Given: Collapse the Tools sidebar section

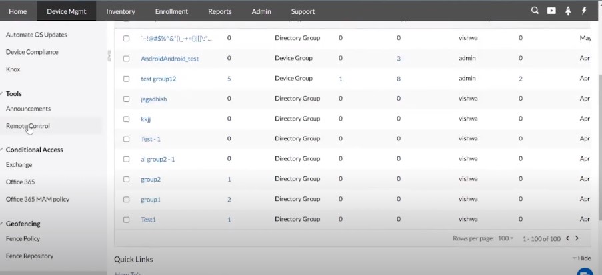Looking at the screenshot, I should pos(2,93).
